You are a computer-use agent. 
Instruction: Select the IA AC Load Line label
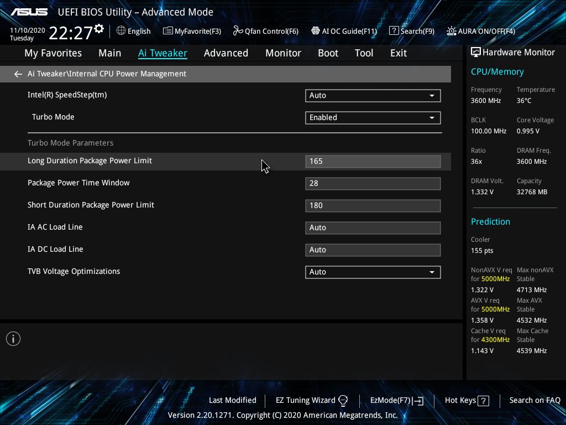[x=55, y=227]
